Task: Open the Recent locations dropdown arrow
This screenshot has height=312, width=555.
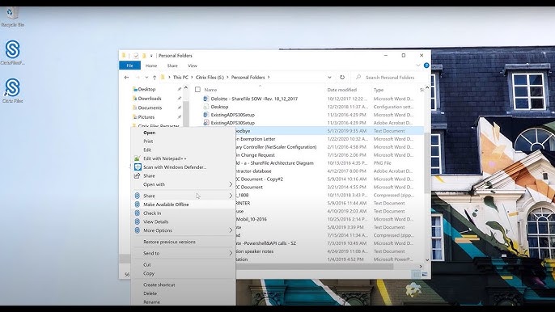Action: click(x=146, y=77)
